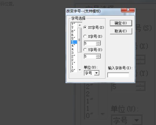Open the 单位(U) dropdown arrow
The height and width of the screenshot is (125, 156).
click(x=97, y=73)
